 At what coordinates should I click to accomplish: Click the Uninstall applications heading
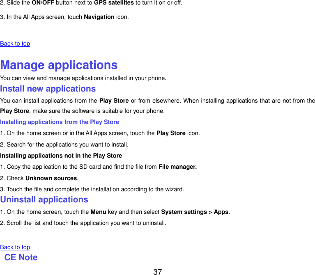click(x=44, y=199)
